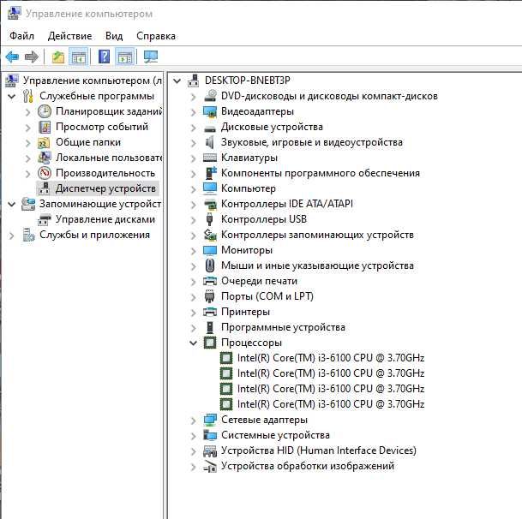Image resolution: width=522 pixels, height=519 pixels.
Task: Expand the Дисковые устройства category
Action: point(193,128)
